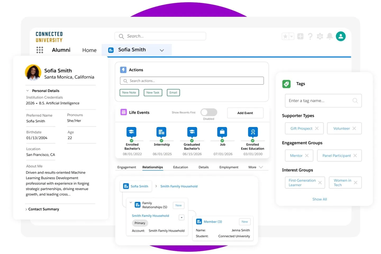
Task: Open the Employment tab
Action: 229,167
